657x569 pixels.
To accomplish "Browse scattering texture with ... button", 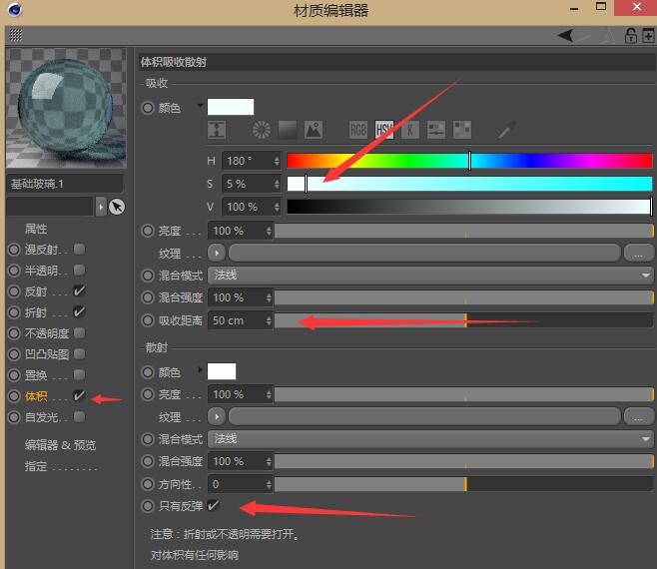I will (x=638, y=416).
